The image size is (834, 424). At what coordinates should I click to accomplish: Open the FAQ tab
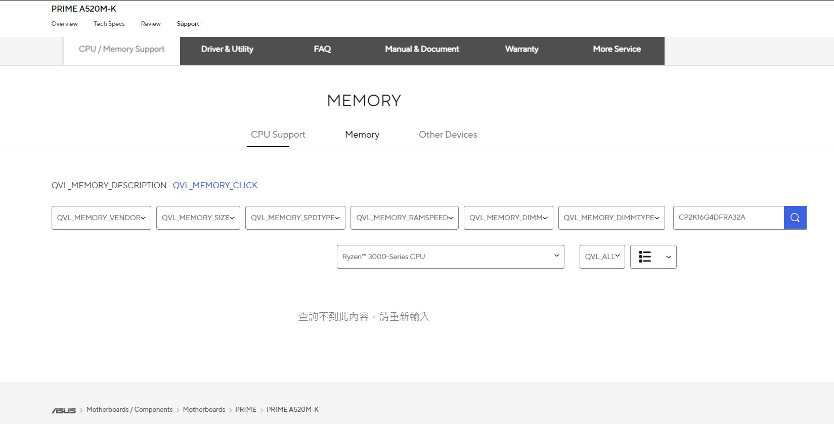tap(322, 49)
